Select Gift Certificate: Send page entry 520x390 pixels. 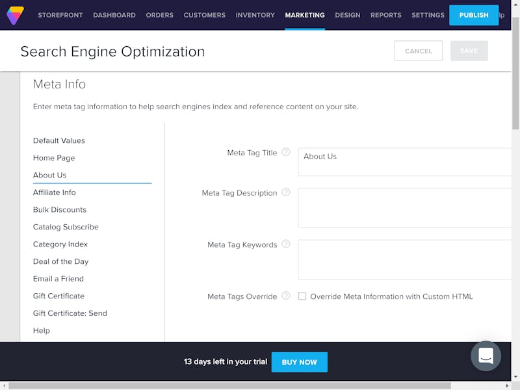70,313
